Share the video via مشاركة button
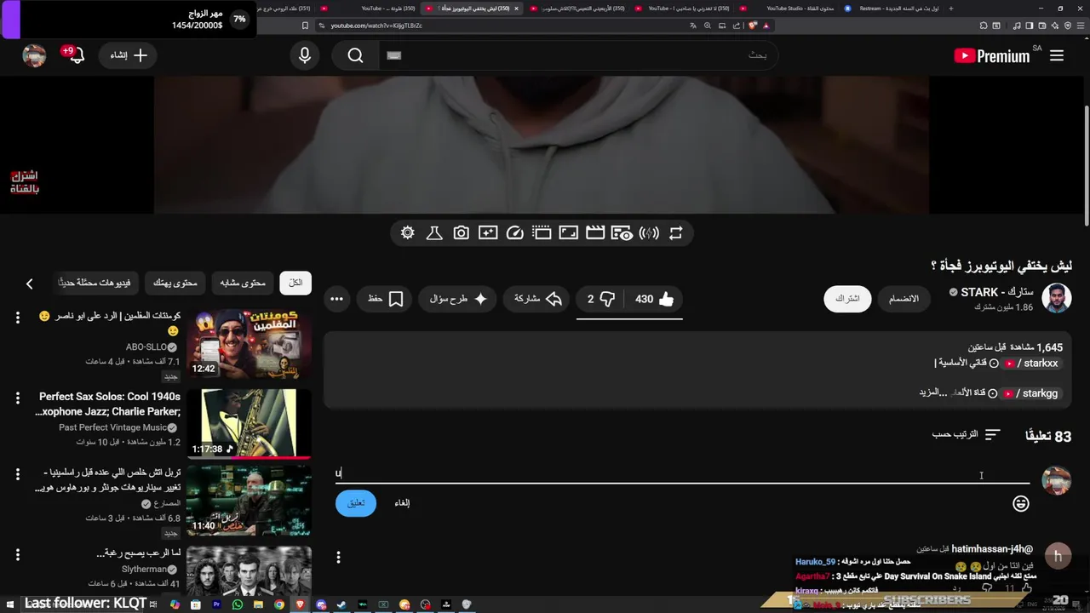1090x613 pixels. [537, 299]
